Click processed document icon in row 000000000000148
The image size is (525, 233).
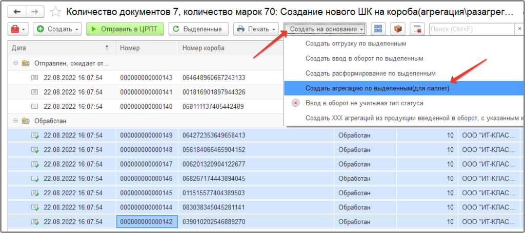[35, 150]
